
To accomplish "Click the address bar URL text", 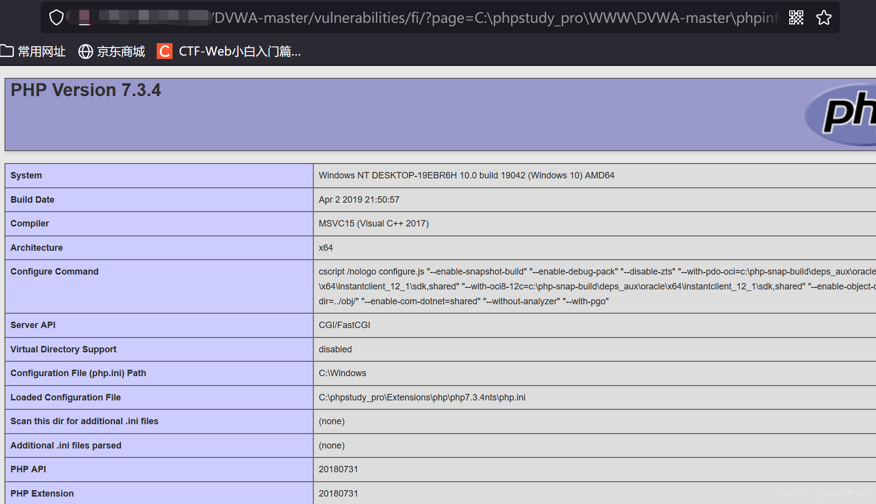I will pos(497,18).
